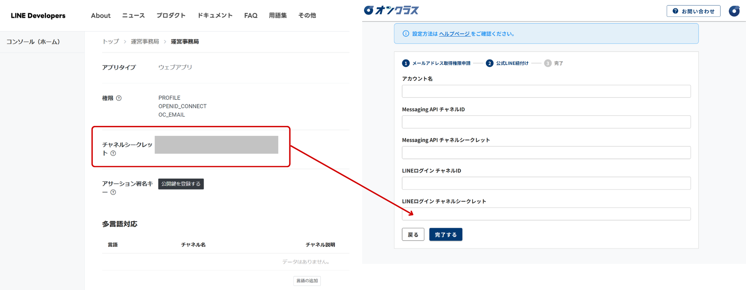Click step 1 circle メールアドレス取得権限申請
Screen dimensions: 746x290
[406, 63]
